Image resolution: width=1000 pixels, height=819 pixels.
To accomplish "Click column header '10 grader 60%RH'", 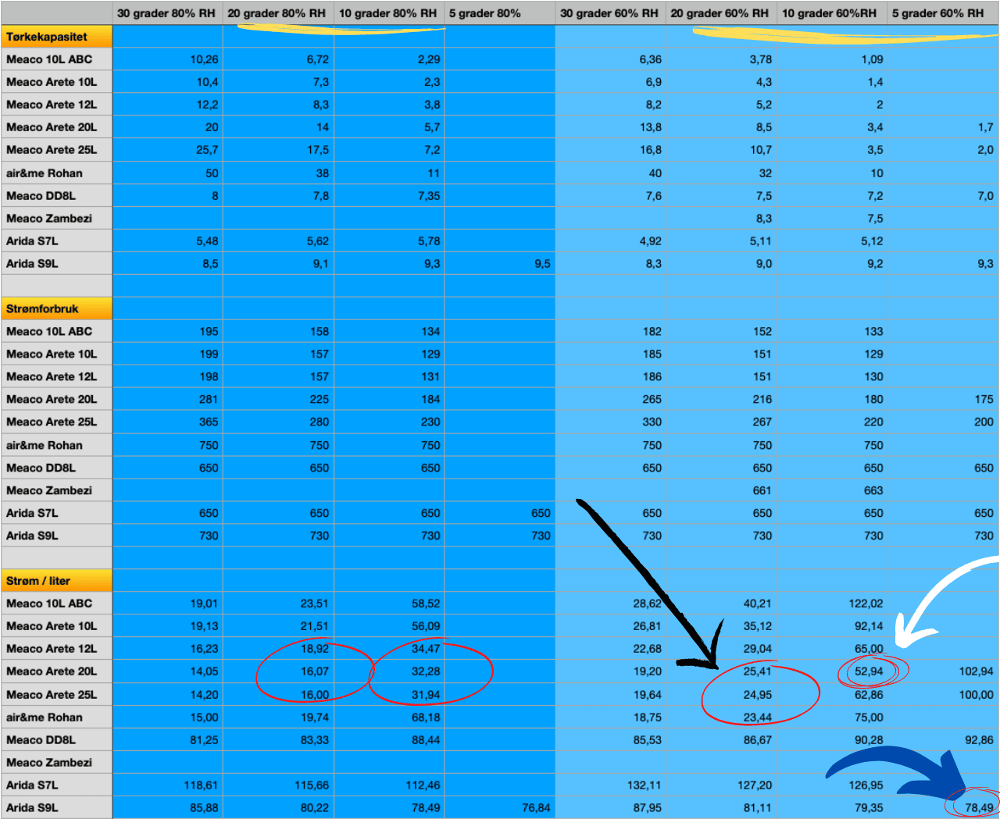I will 832,13.
